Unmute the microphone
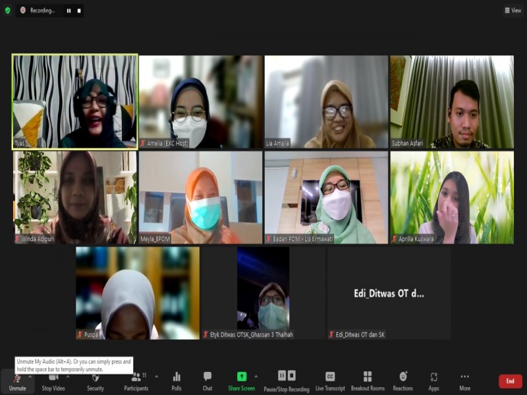This screenshot has width=527, height=395. point(17,380)
